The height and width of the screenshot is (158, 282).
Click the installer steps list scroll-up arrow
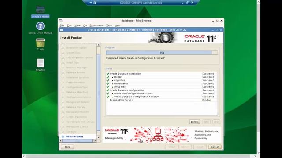(98, 45)
